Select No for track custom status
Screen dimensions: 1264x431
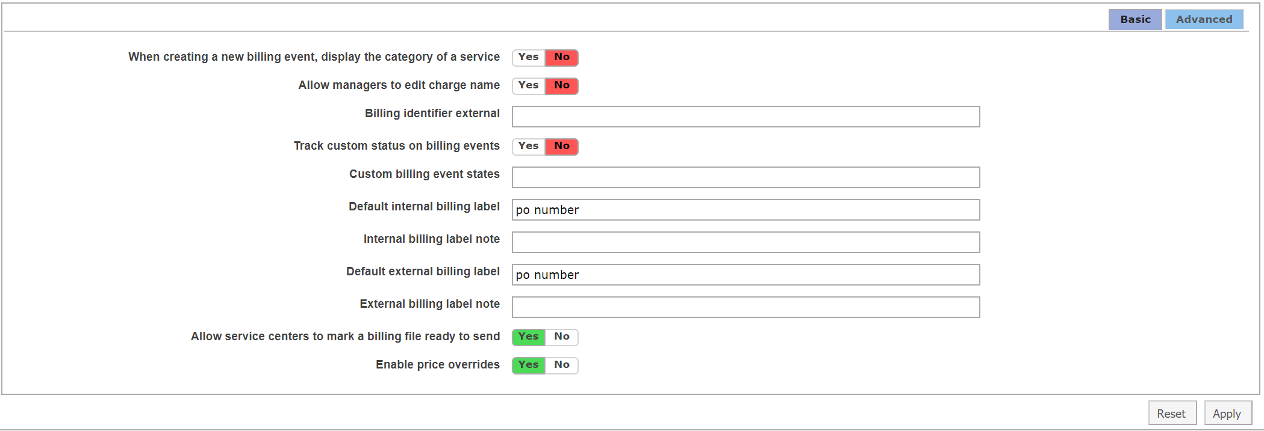pos(561,146)
